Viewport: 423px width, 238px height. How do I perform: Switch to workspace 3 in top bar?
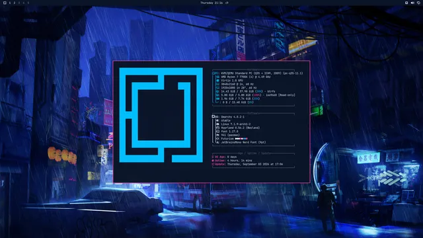click(19, 3)
